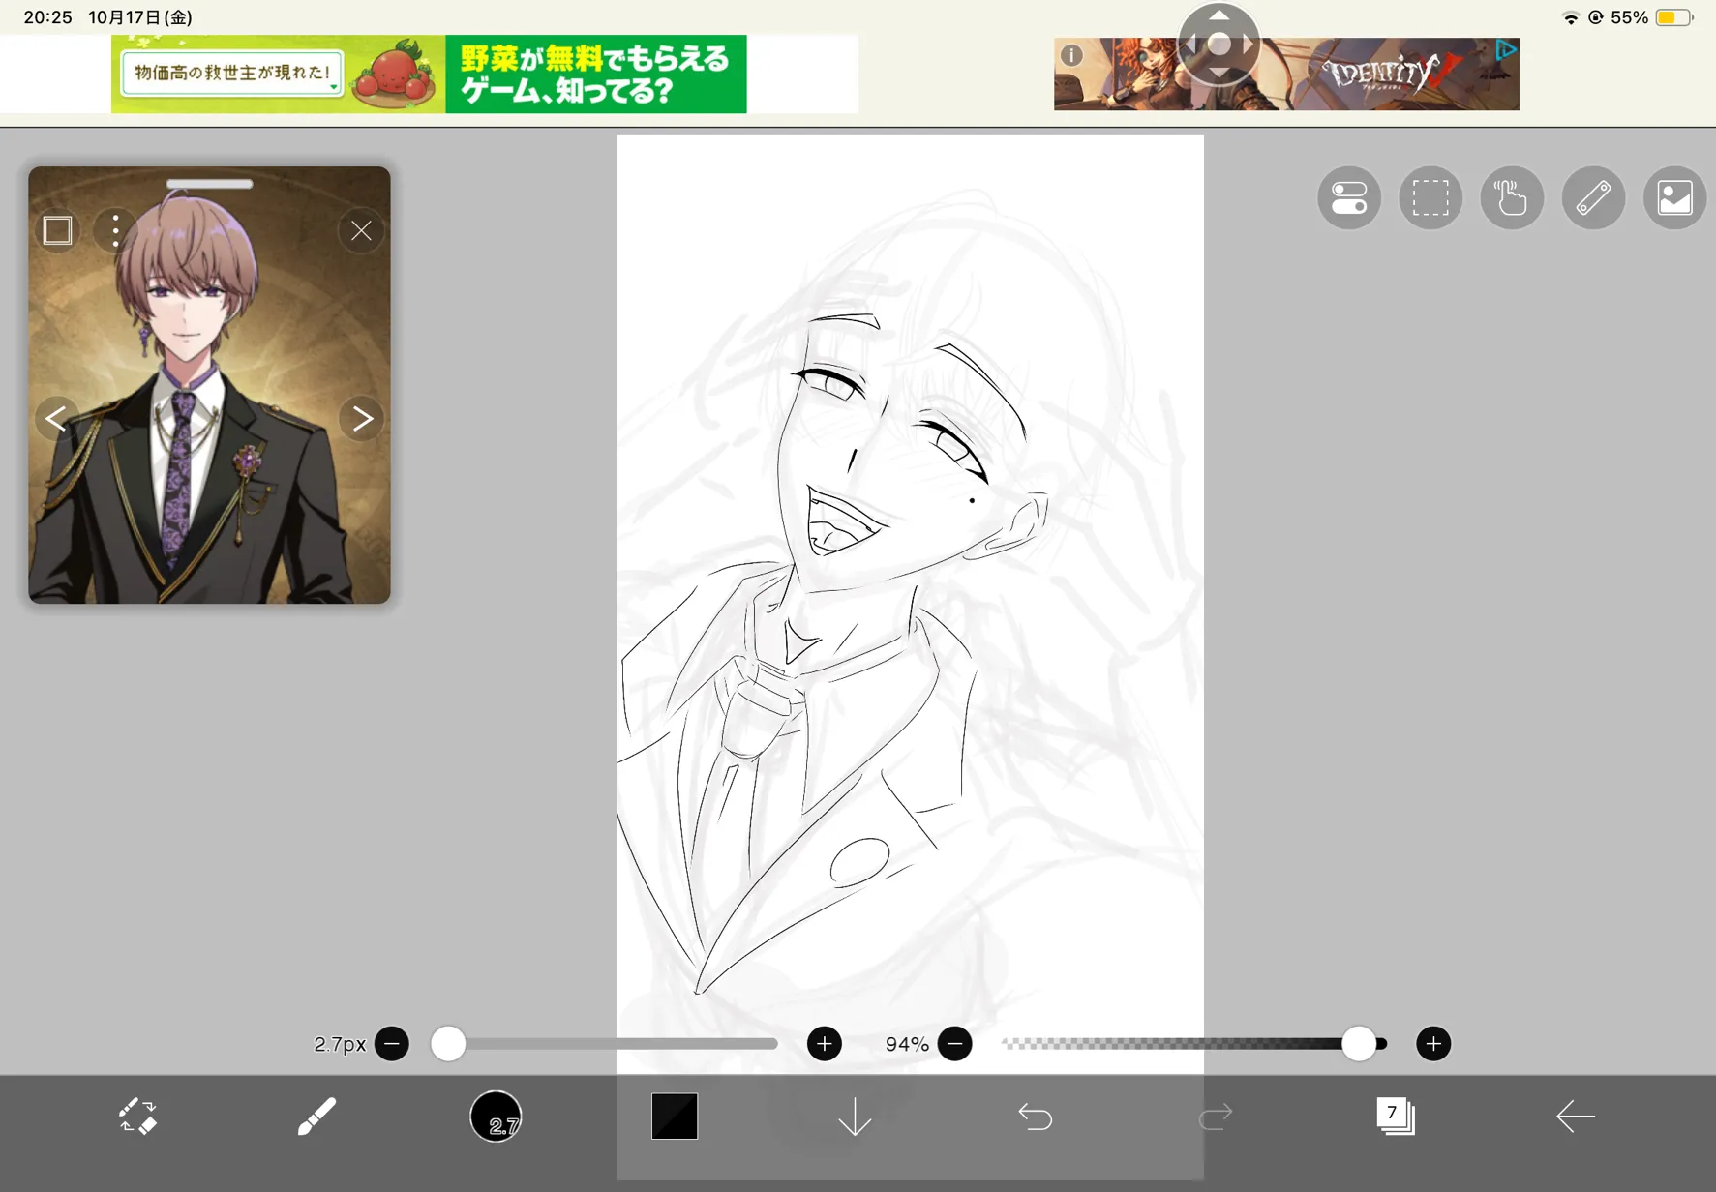1716x1192 pixels.
Task: Toggle the quick settings switch icon
Action: click(1349, 198)
